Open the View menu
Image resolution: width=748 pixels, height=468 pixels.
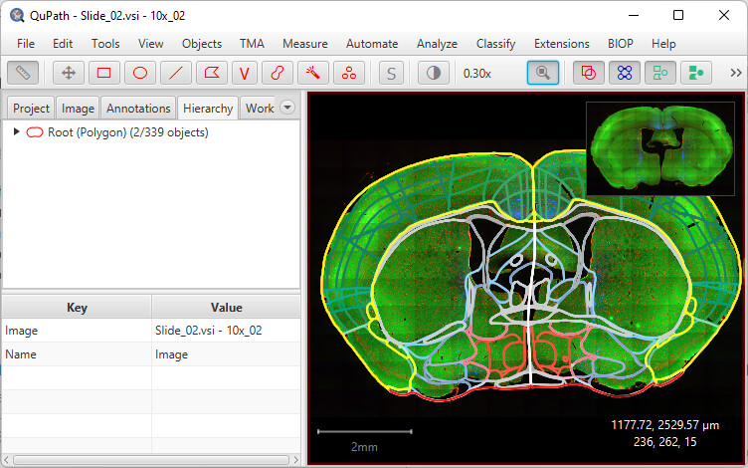(151, 44)
